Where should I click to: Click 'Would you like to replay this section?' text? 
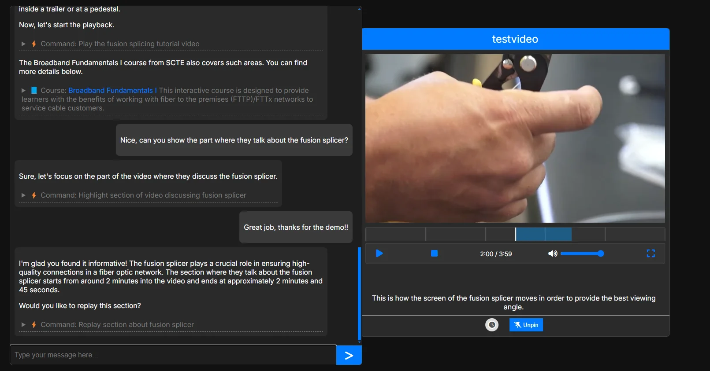click(x=80, y=305)
